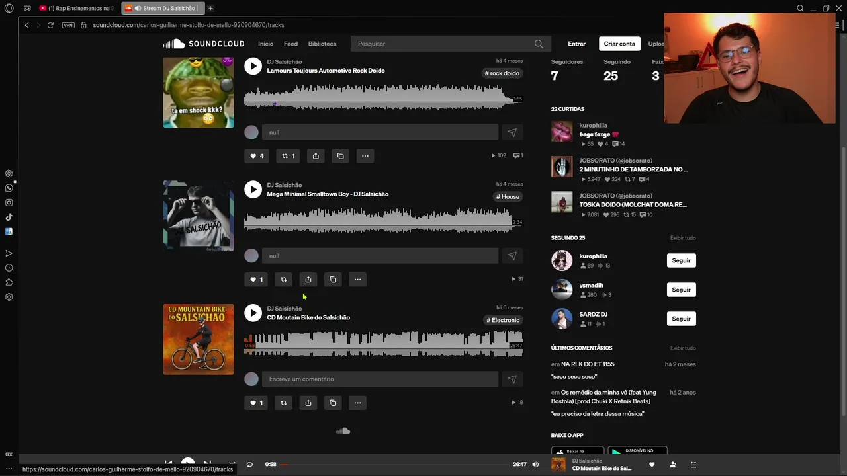Open CD Mountain Bike artwork thumbnail
Screen dimensions: 847x476
pos(199,339)
